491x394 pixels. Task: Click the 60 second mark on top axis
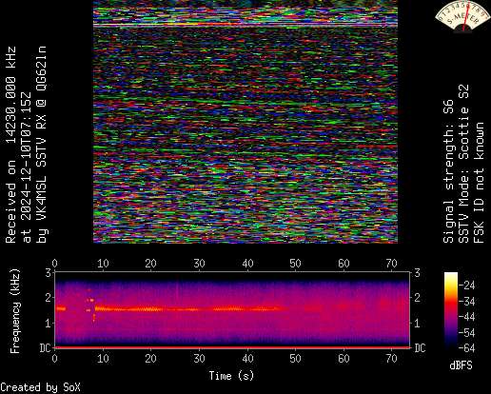pyautogui.click(x=344, y=264)
